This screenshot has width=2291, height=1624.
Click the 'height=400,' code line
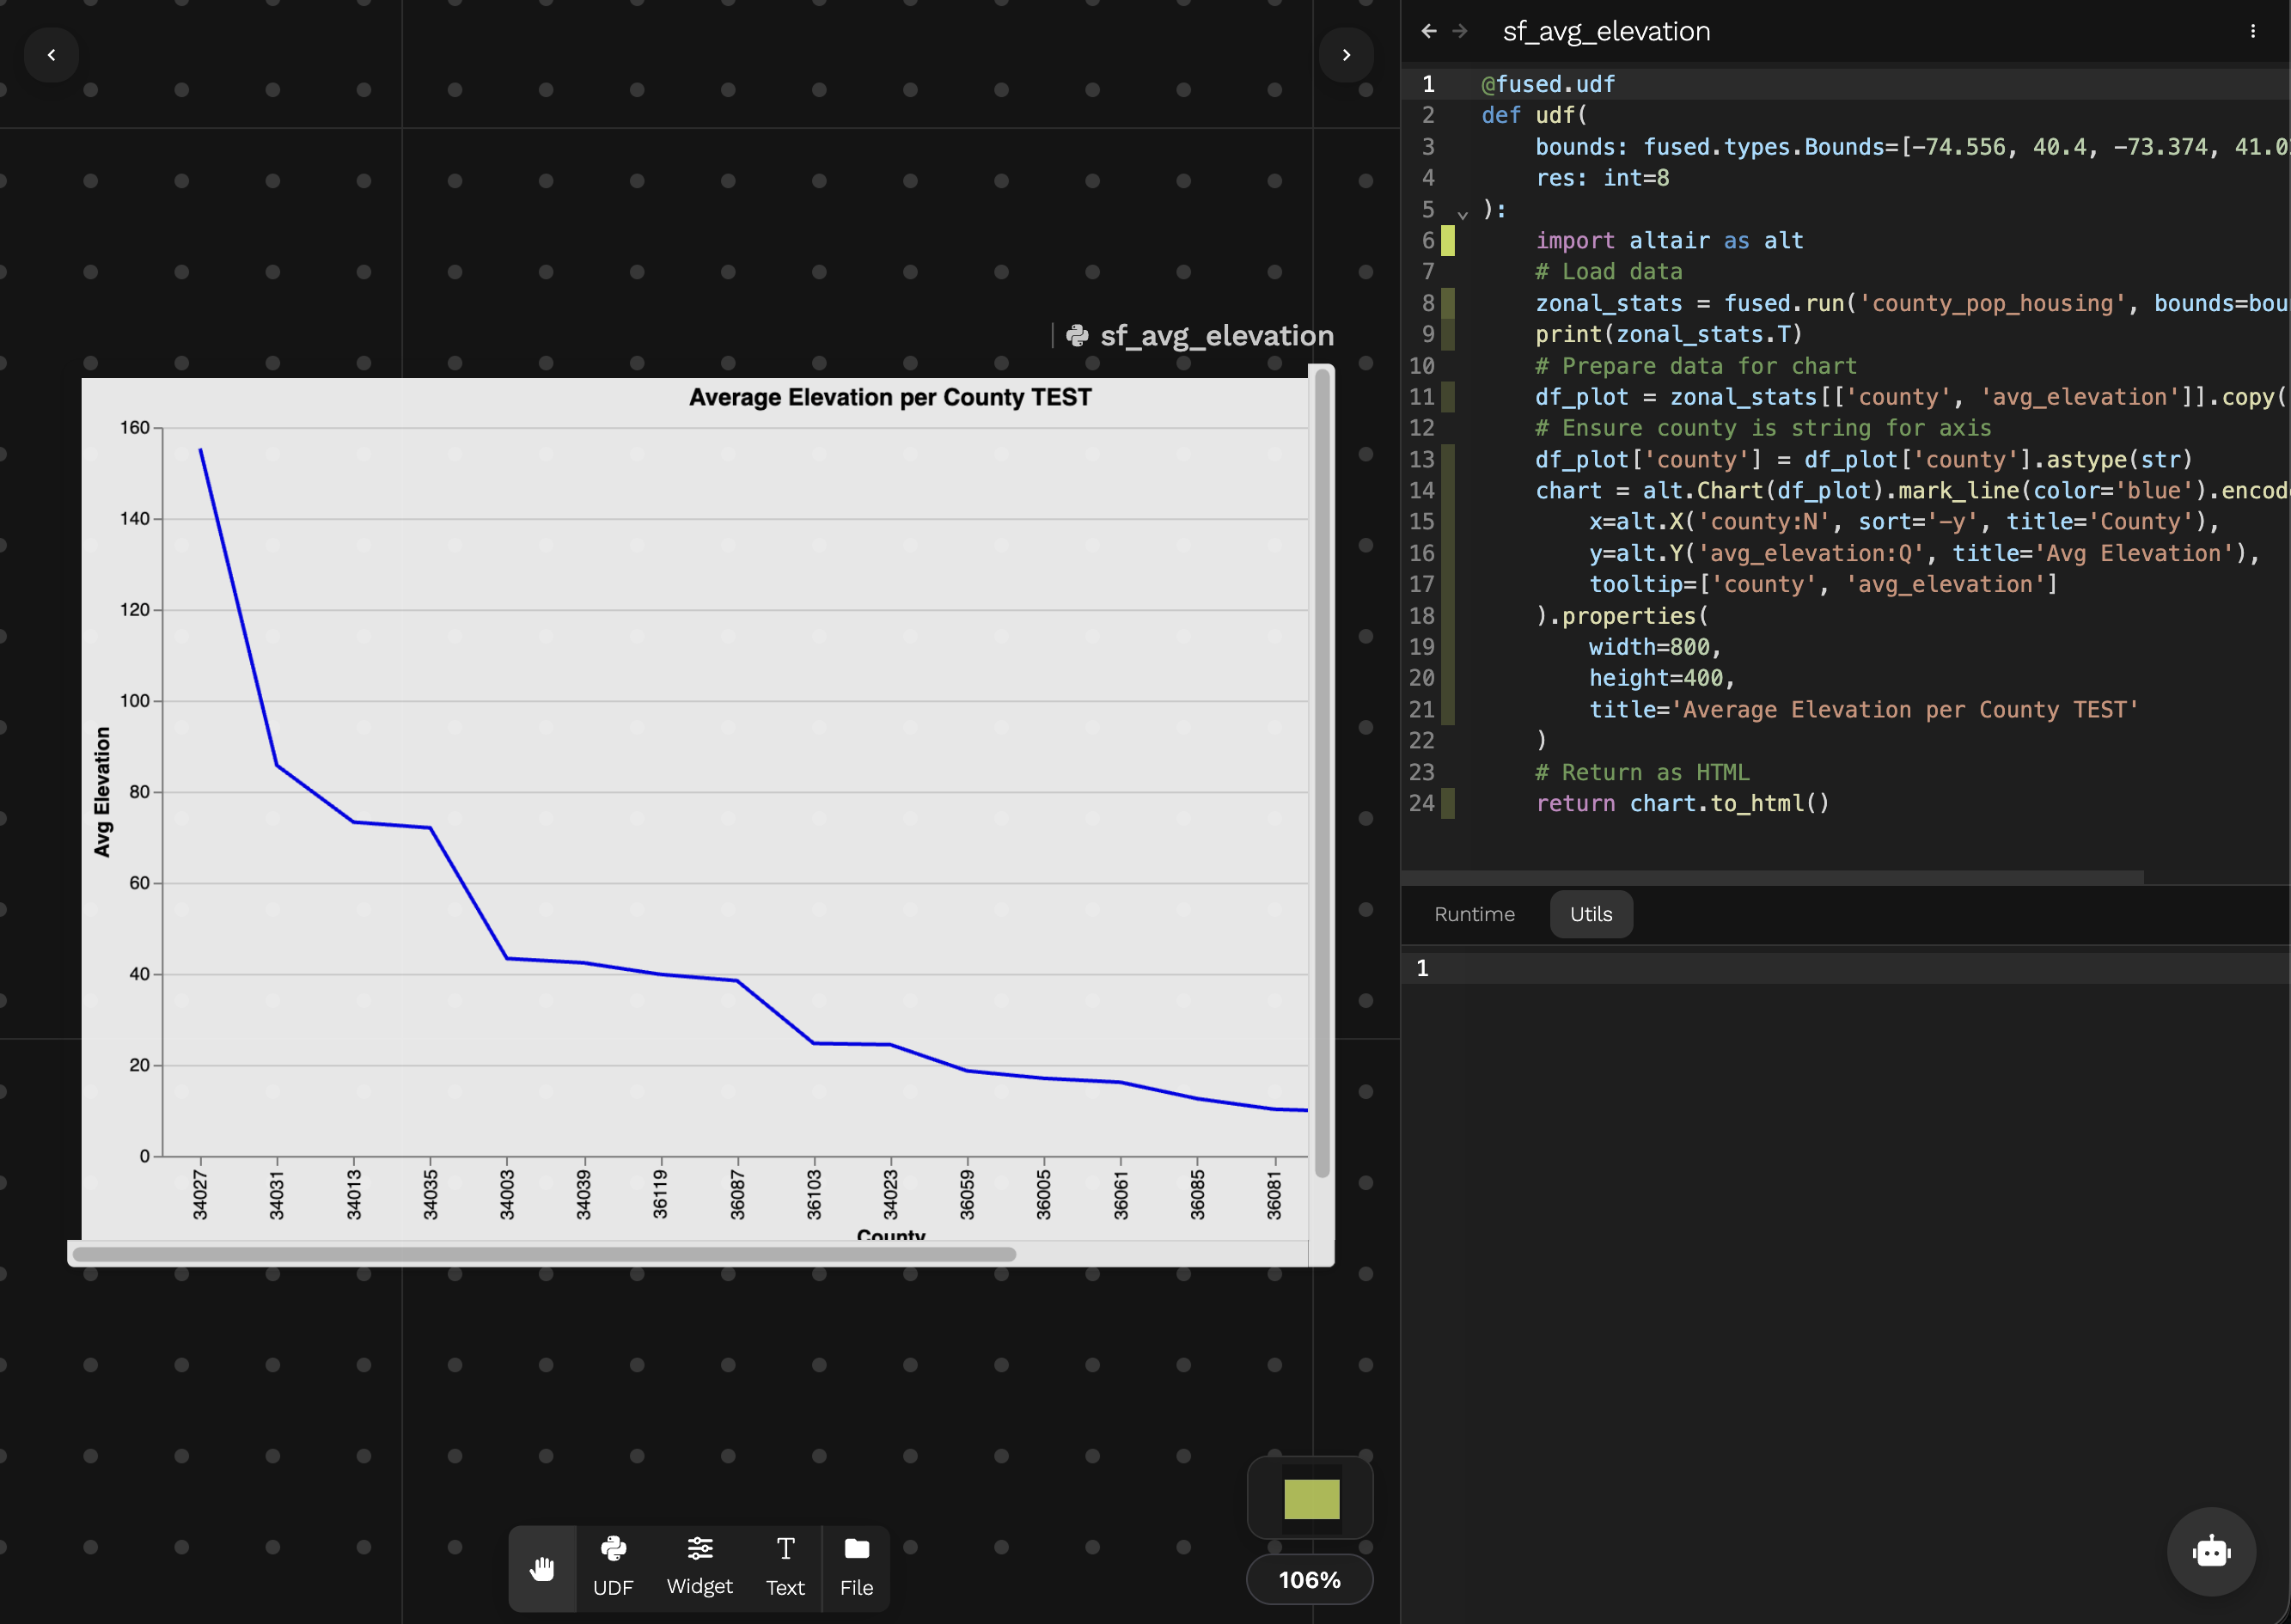point(1662,678)
